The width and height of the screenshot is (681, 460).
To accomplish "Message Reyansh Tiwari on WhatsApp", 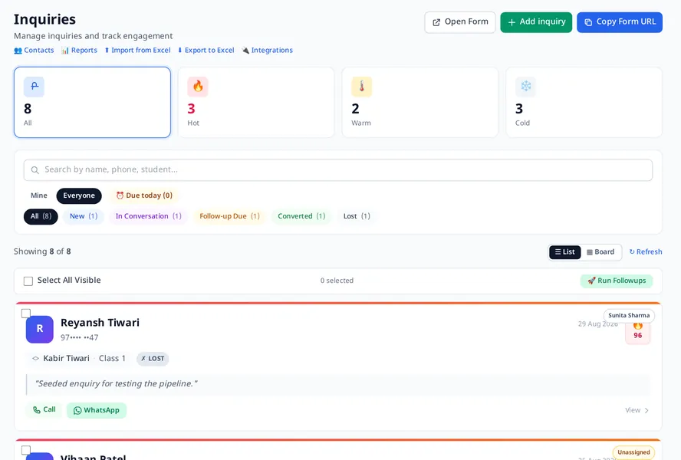I will (97, 410).
